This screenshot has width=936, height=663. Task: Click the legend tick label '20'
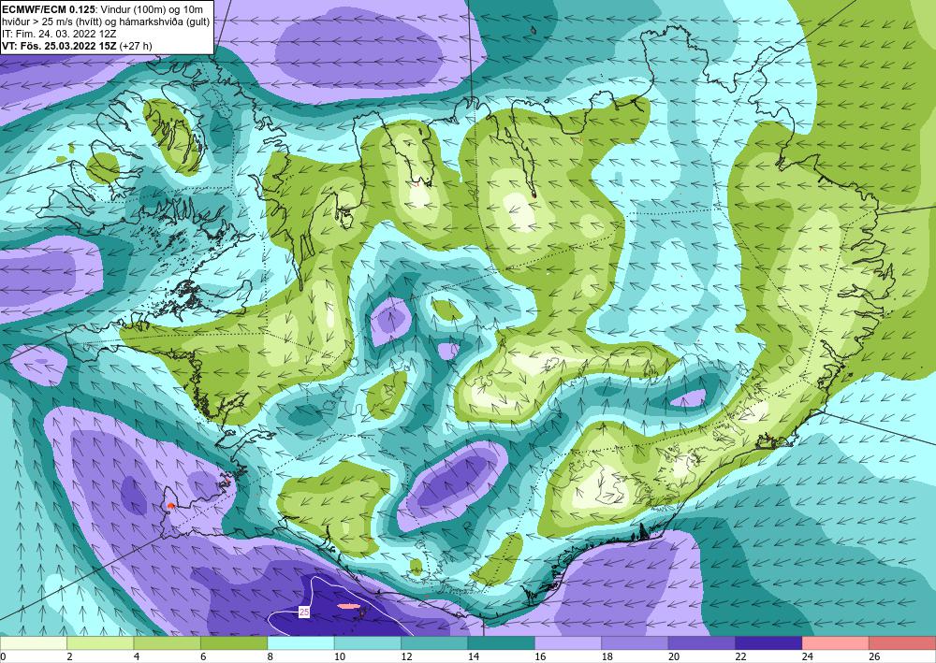673,656
